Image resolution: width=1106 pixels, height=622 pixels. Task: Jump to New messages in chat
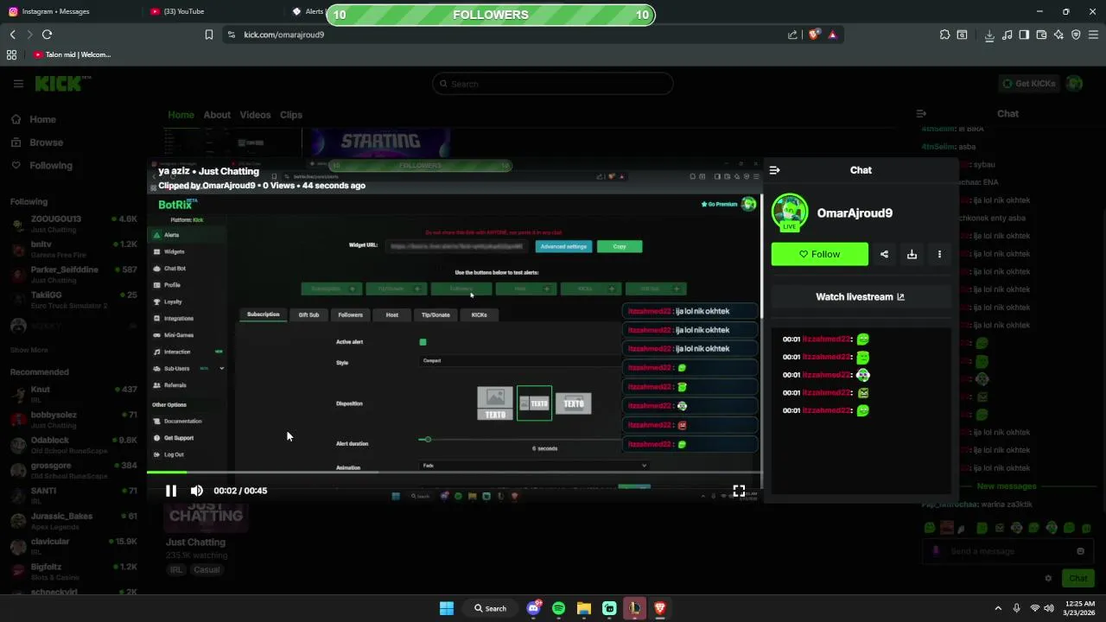click(1007, 486)
